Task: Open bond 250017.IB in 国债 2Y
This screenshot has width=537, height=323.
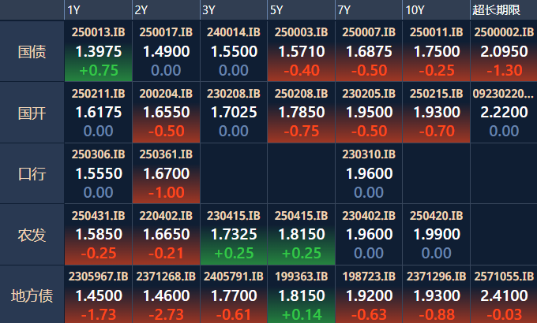Action: [x=166, y=51]
